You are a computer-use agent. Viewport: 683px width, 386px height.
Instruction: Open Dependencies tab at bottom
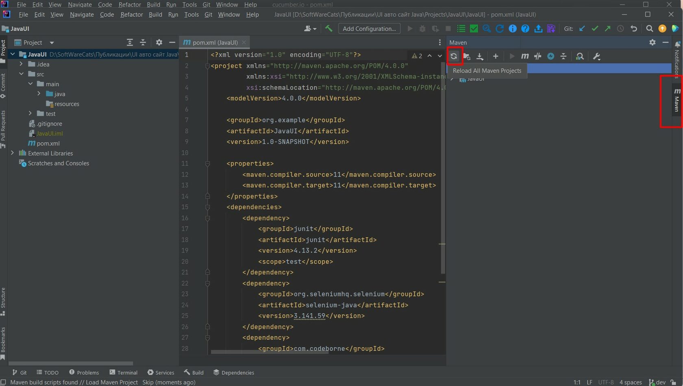click(x=234, y=373)
